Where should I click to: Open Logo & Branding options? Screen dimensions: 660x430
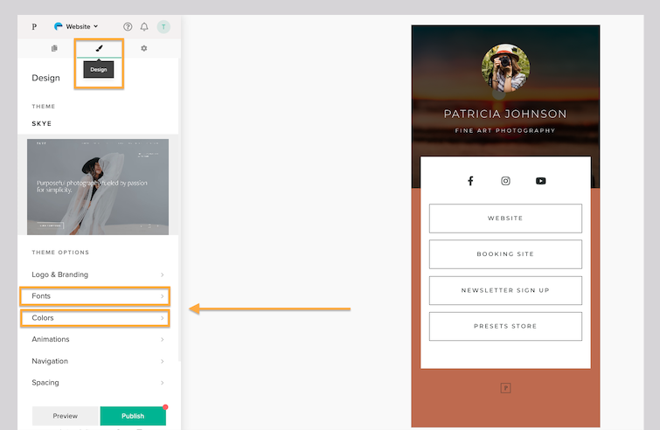click(x=98, y=274)
